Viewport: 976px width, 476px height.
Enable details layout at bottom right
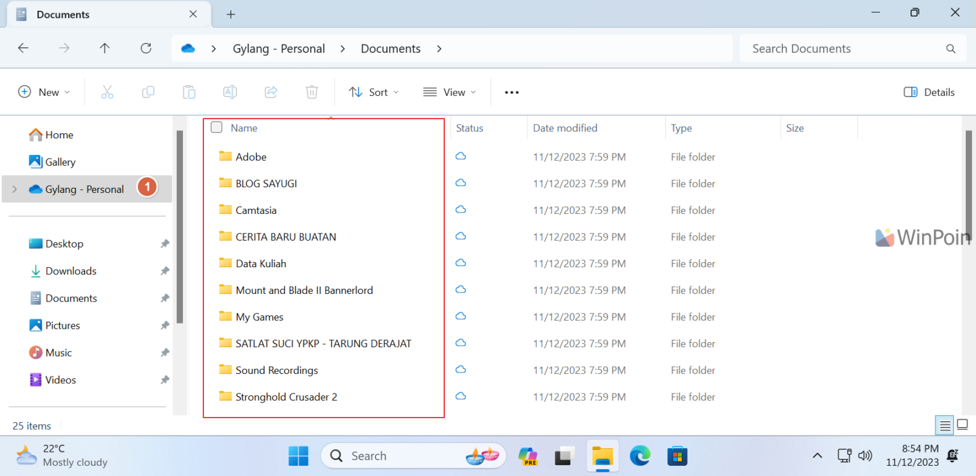click(x=963, y=425)
